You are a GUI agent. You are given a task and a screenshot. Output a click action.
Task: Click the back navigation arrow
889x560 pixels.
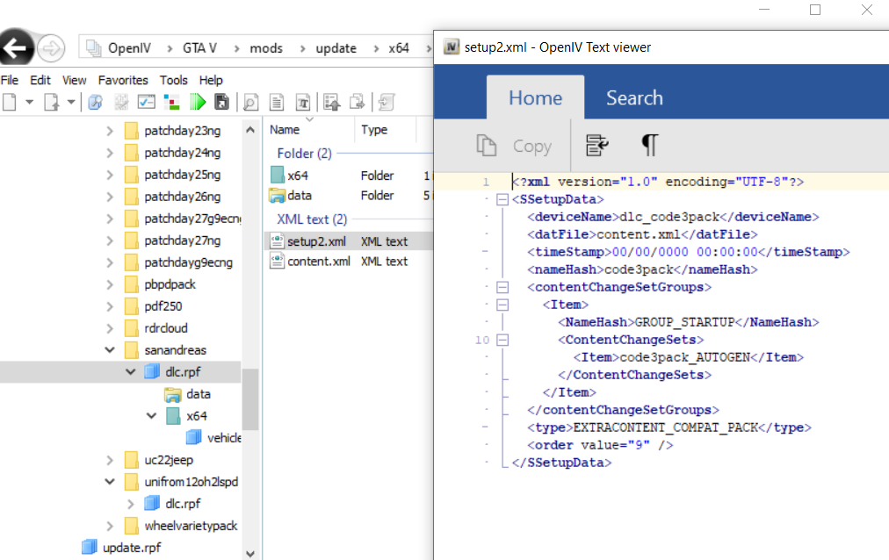point(17,49)
